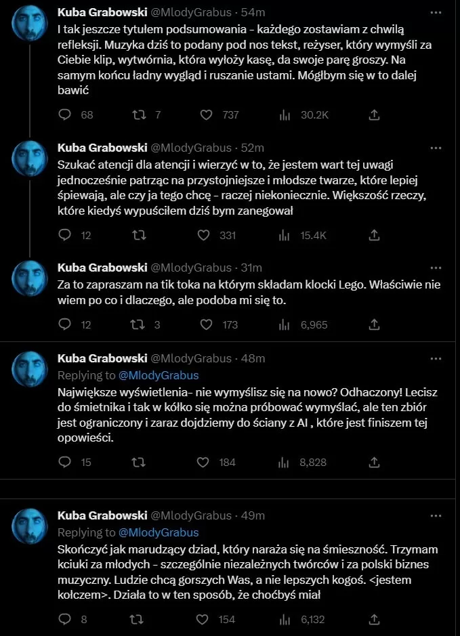Click the retweet icon under the 52m tweet
This screenshot has width=460, height=636.
coord(138,236)
